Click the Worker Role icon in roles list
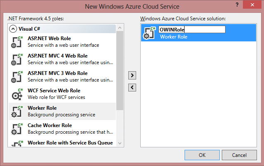This screenshot has height=166, width=264. (x=17, y=111)
